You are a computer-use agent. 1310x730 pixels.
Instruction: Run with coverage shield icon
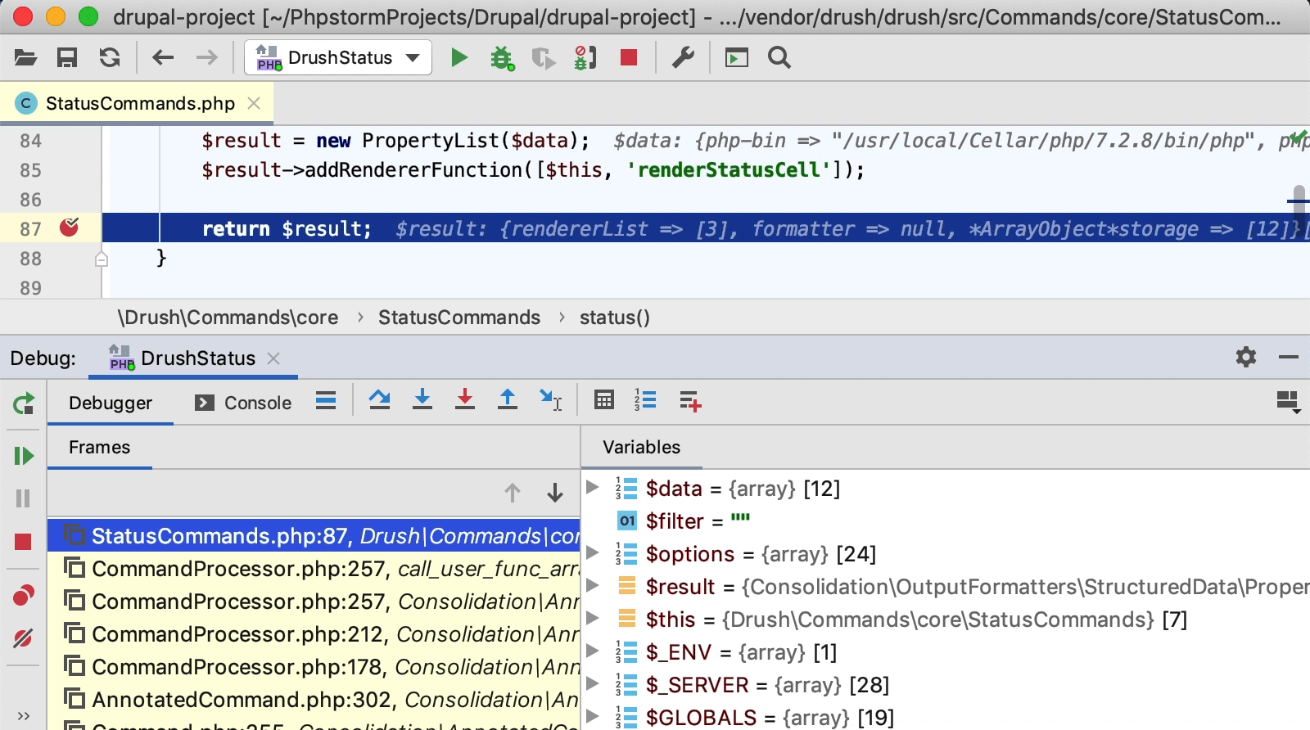click(x=543, y=58)
